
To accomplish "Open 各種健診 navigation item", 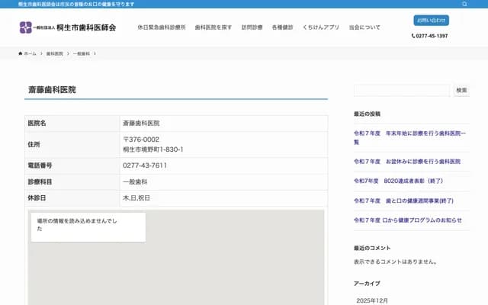I will coord(282,27).
